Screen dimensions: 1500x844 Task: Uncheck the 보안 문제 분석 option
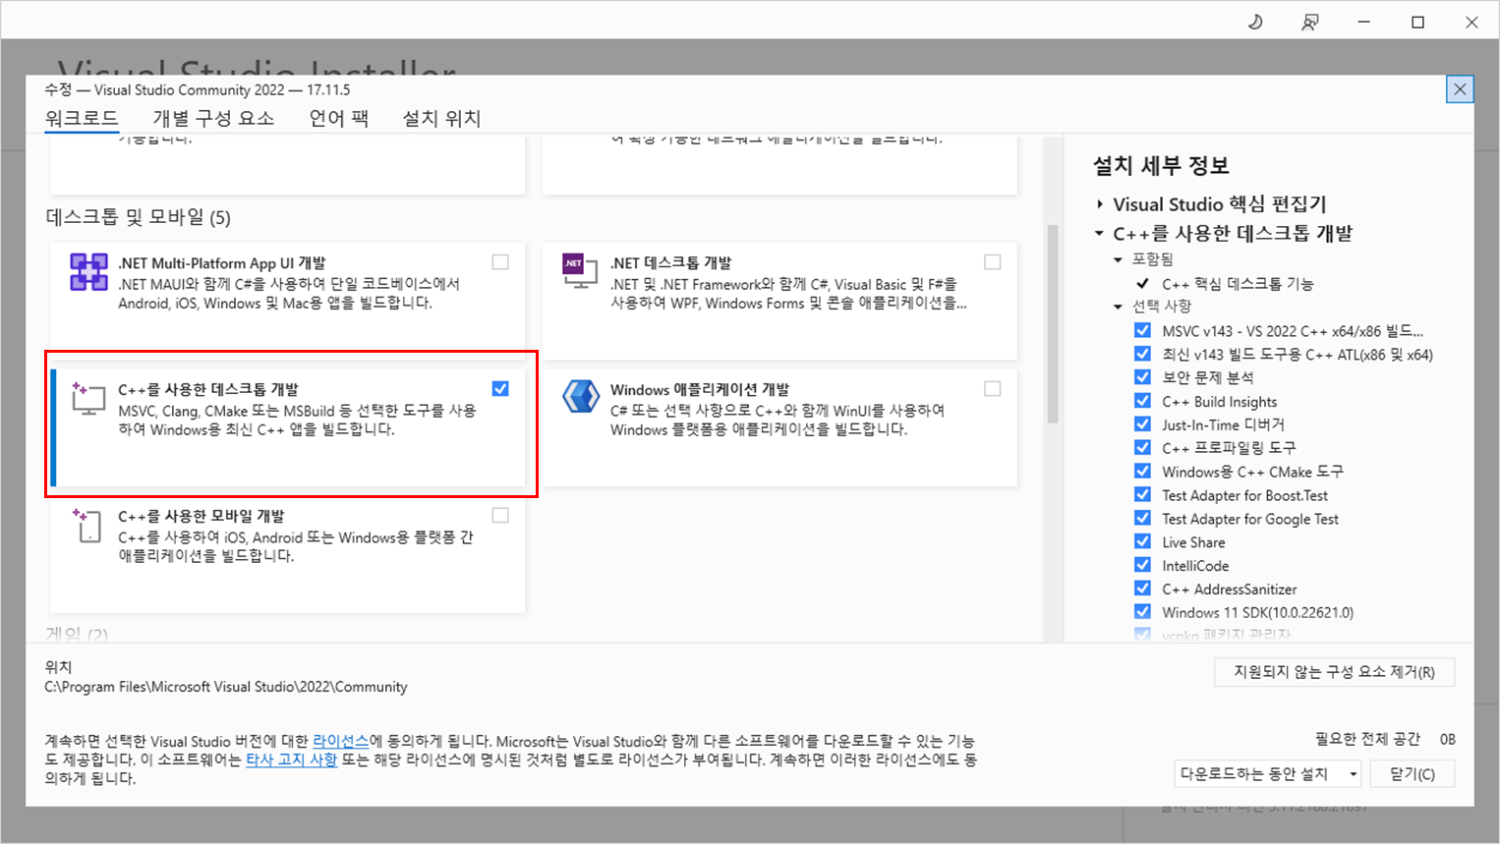(1142, 377)
